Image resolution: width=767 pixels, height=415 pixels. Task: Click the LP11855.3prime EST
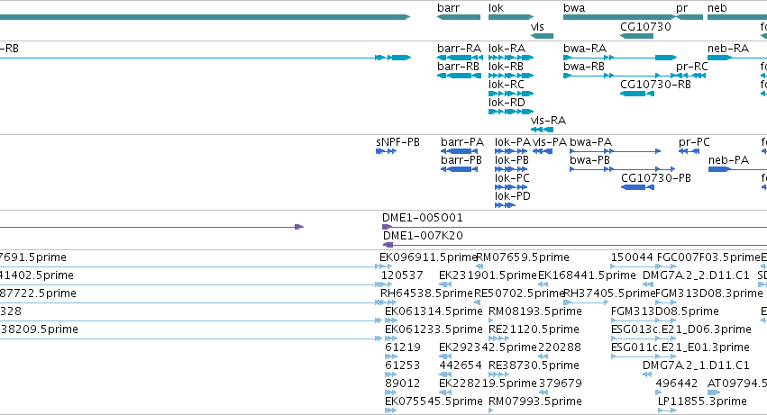(x=667, y=410)
